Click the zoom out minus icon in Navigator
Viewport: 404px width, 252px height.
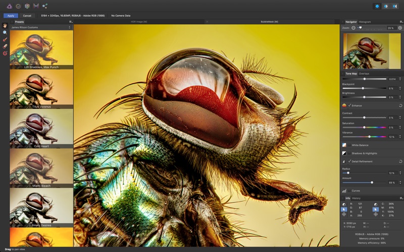point(353,28)
